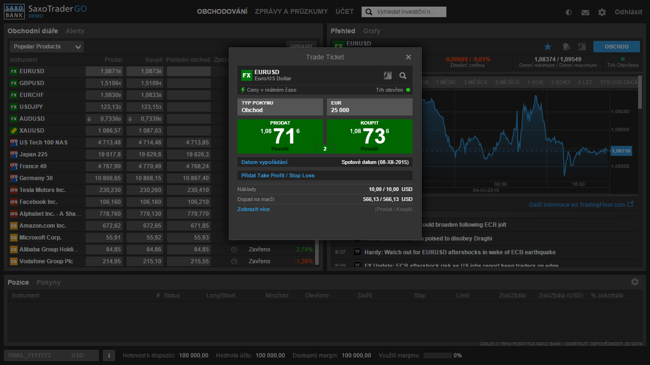Switch to the OBCHODOVÁNÍ main tab
The image size is (650, 365).
(222, 12)
